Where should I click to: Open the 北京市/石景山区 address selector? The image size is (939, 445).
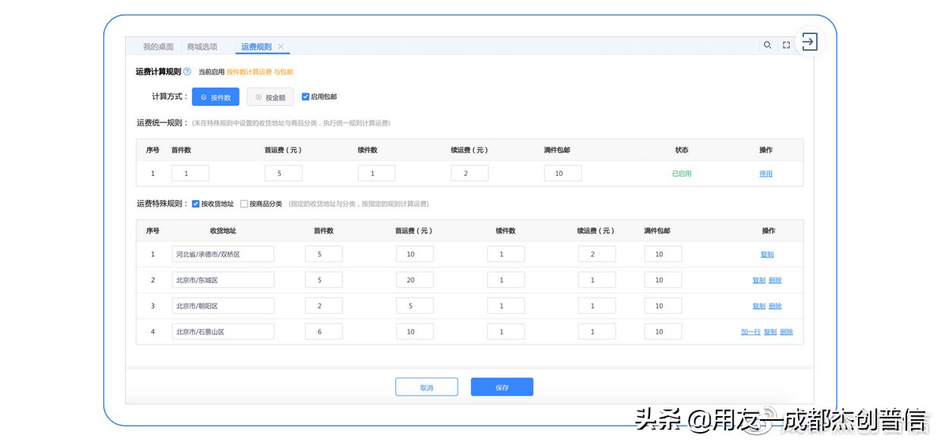point(222,331)
